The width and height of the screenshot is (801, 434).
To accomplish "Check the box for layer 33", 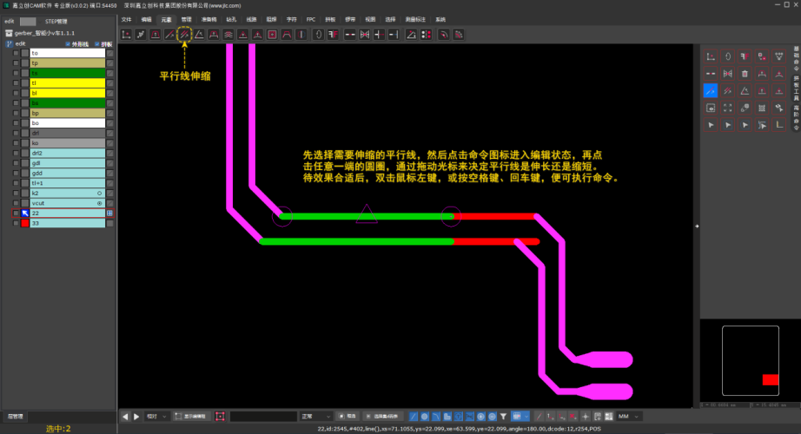I will click(16, 223).
